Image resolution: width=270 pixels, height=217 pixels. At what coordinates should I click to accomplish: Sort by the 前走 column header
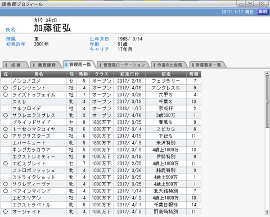(166, 74)
